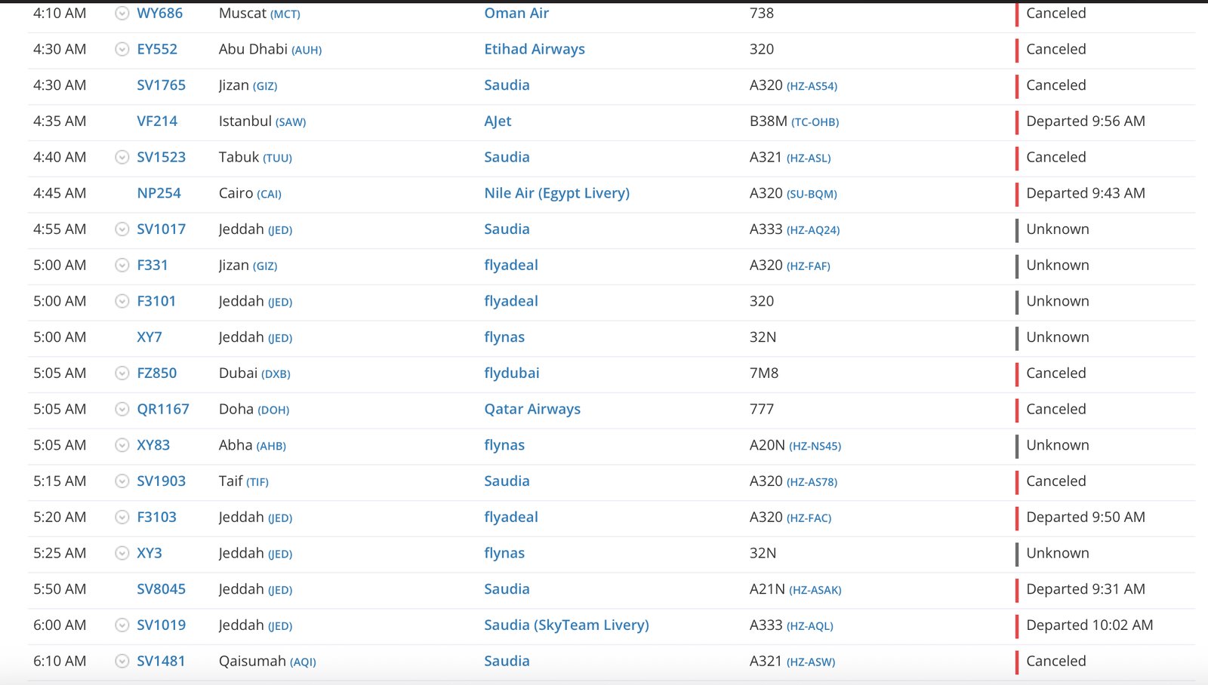This screenshot has height=685, width=1208.
Task: Open the chevron icon beside flight F331
Action: [122, 266]
